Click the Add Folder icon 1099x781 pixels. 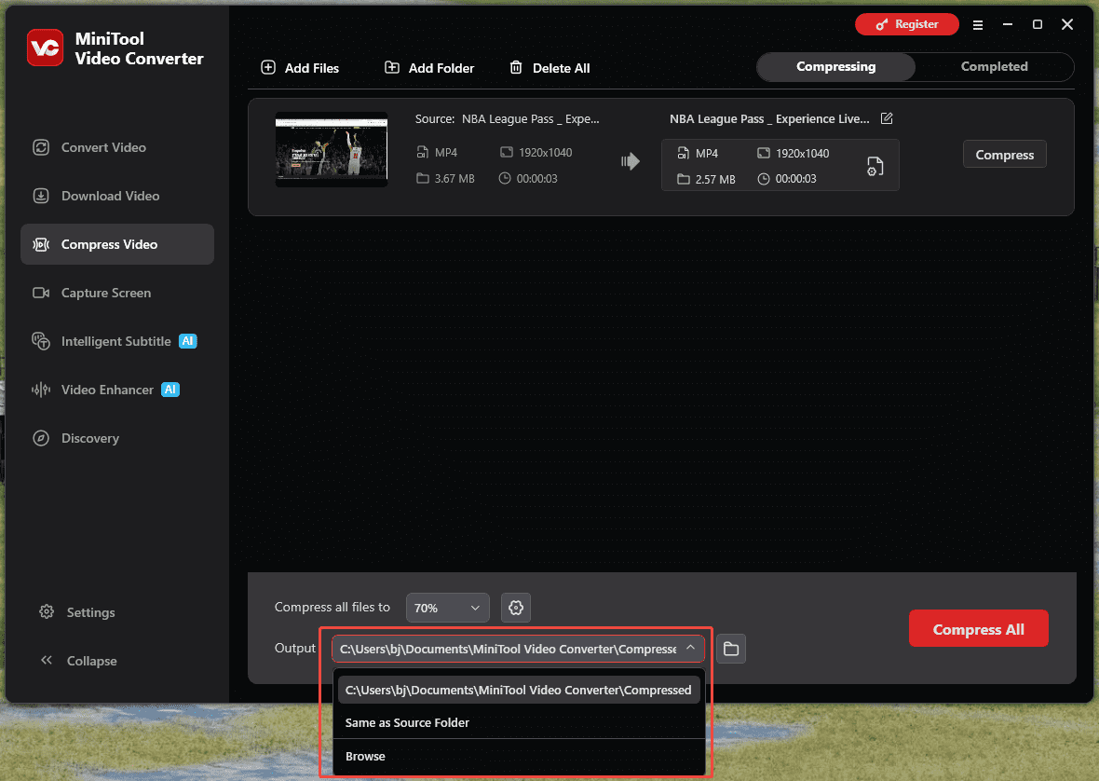click(392, 67)
